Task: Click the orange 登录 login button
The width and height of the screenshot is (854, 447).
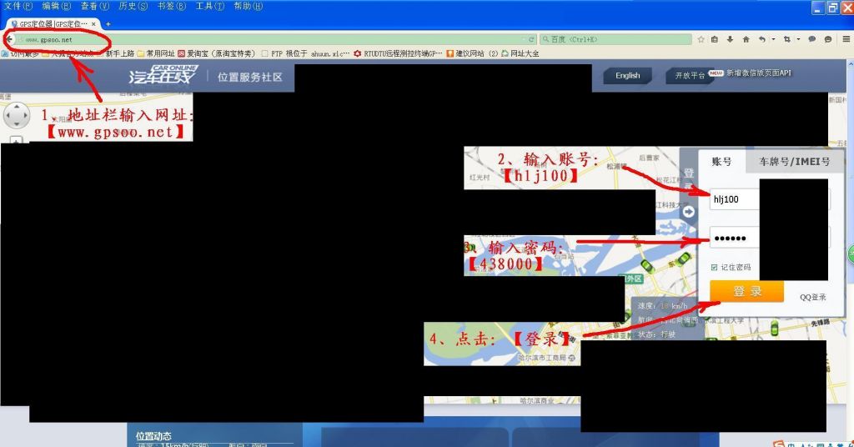Action: (746, 291)
